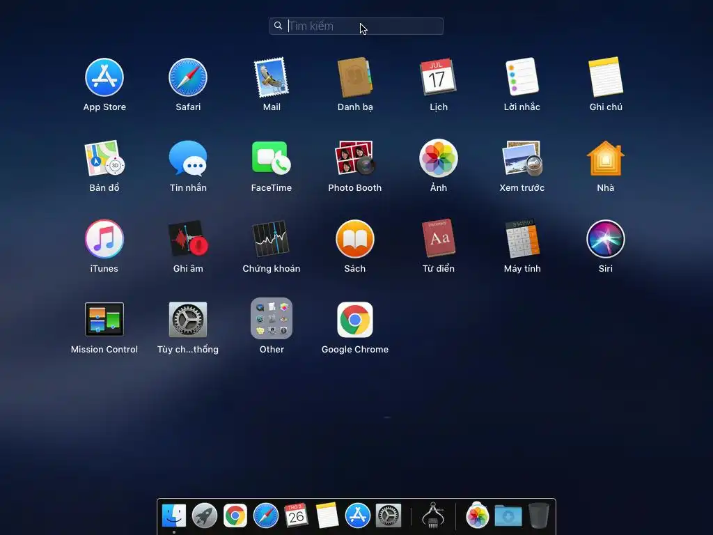Open Mission Control
This screenshot has height=535, width=713.
coord(104,319)
